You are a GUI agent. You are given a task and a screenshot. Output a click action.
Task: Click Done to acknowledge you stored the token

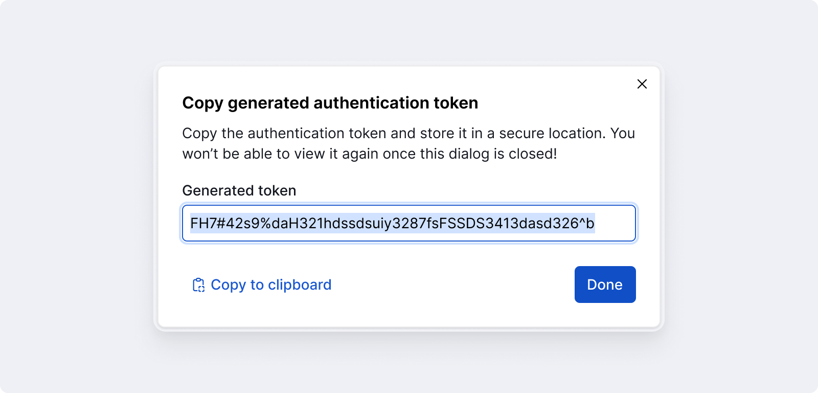coord(605,285)
